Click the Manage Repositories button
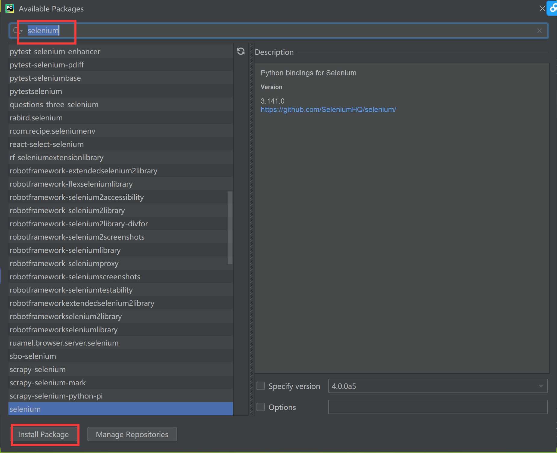557x453 pixels. (132, 434)
